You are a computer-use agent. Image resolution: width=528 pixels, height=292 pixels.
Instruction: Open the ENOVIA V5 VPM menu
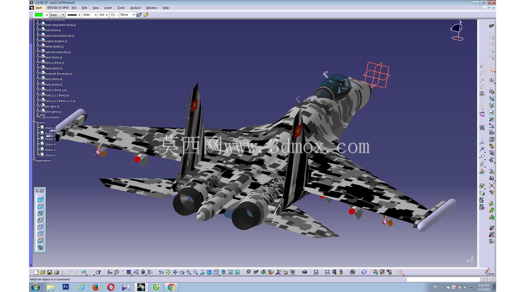(58, 8)
